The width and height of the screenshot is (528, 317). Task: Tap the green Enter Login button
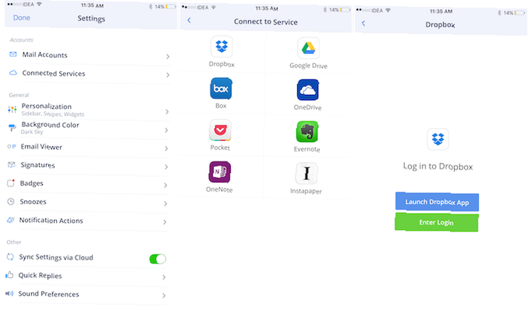(x=437, y=222)
